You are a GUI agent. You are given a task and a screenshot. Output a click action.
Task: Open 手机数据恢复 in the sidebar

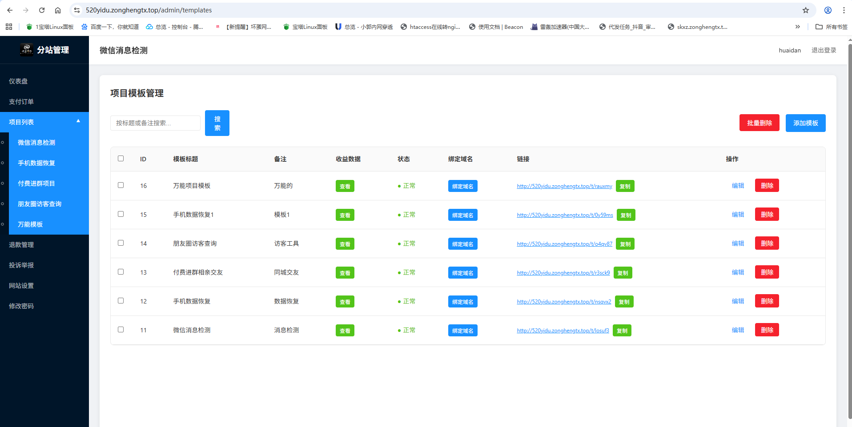[x=36, y=163]
